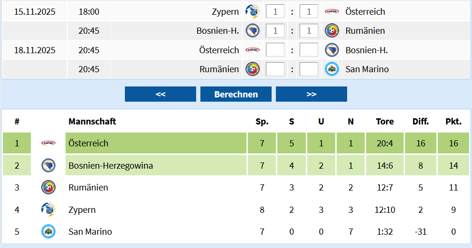Viewport: 472px width, 248px height.
Task: Click the Bosnien-Herzegowina crest in the standings table
Action: tap(48, 166)
